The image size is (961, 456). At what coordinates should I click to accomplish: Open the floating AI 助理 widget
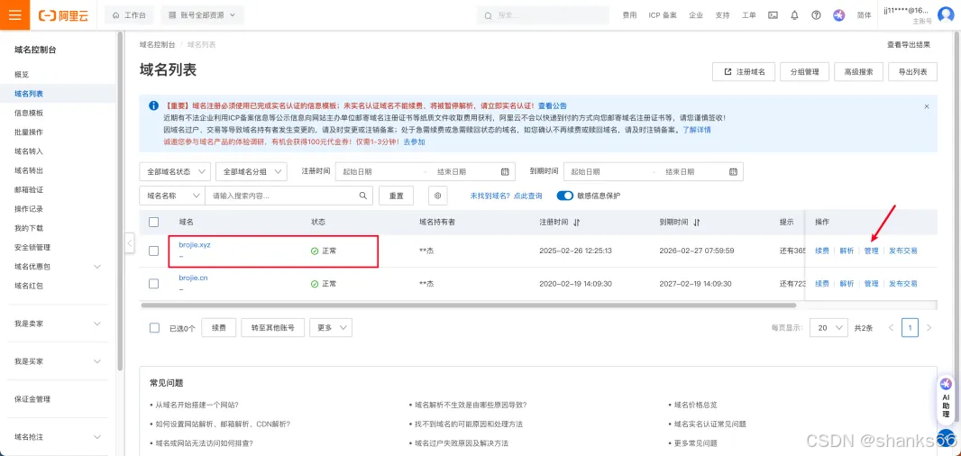947,398
